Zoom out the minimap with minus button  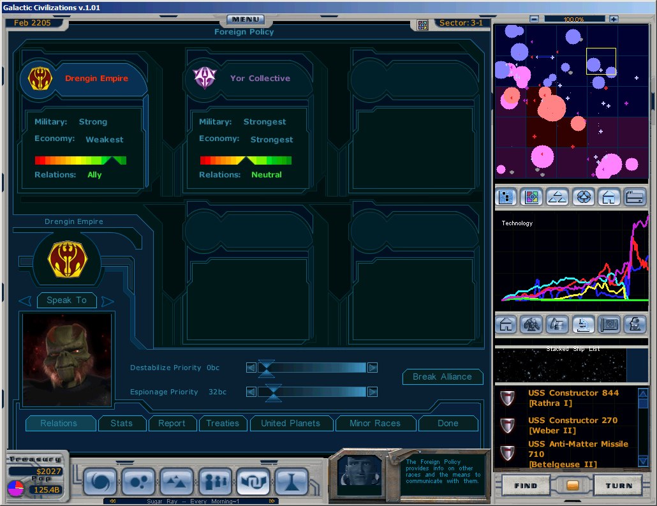click(x=534, y=19)
